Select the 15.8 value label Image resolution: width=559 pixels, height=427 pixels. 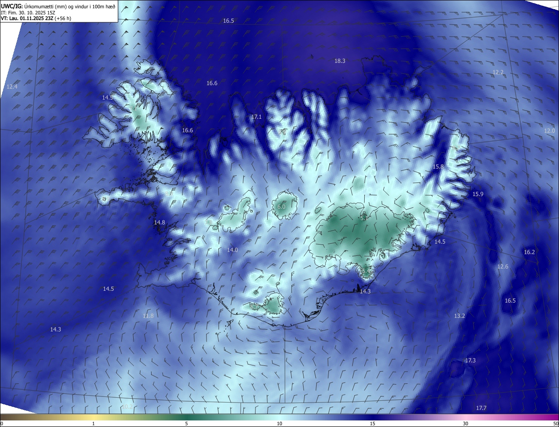tap(438, 167)
